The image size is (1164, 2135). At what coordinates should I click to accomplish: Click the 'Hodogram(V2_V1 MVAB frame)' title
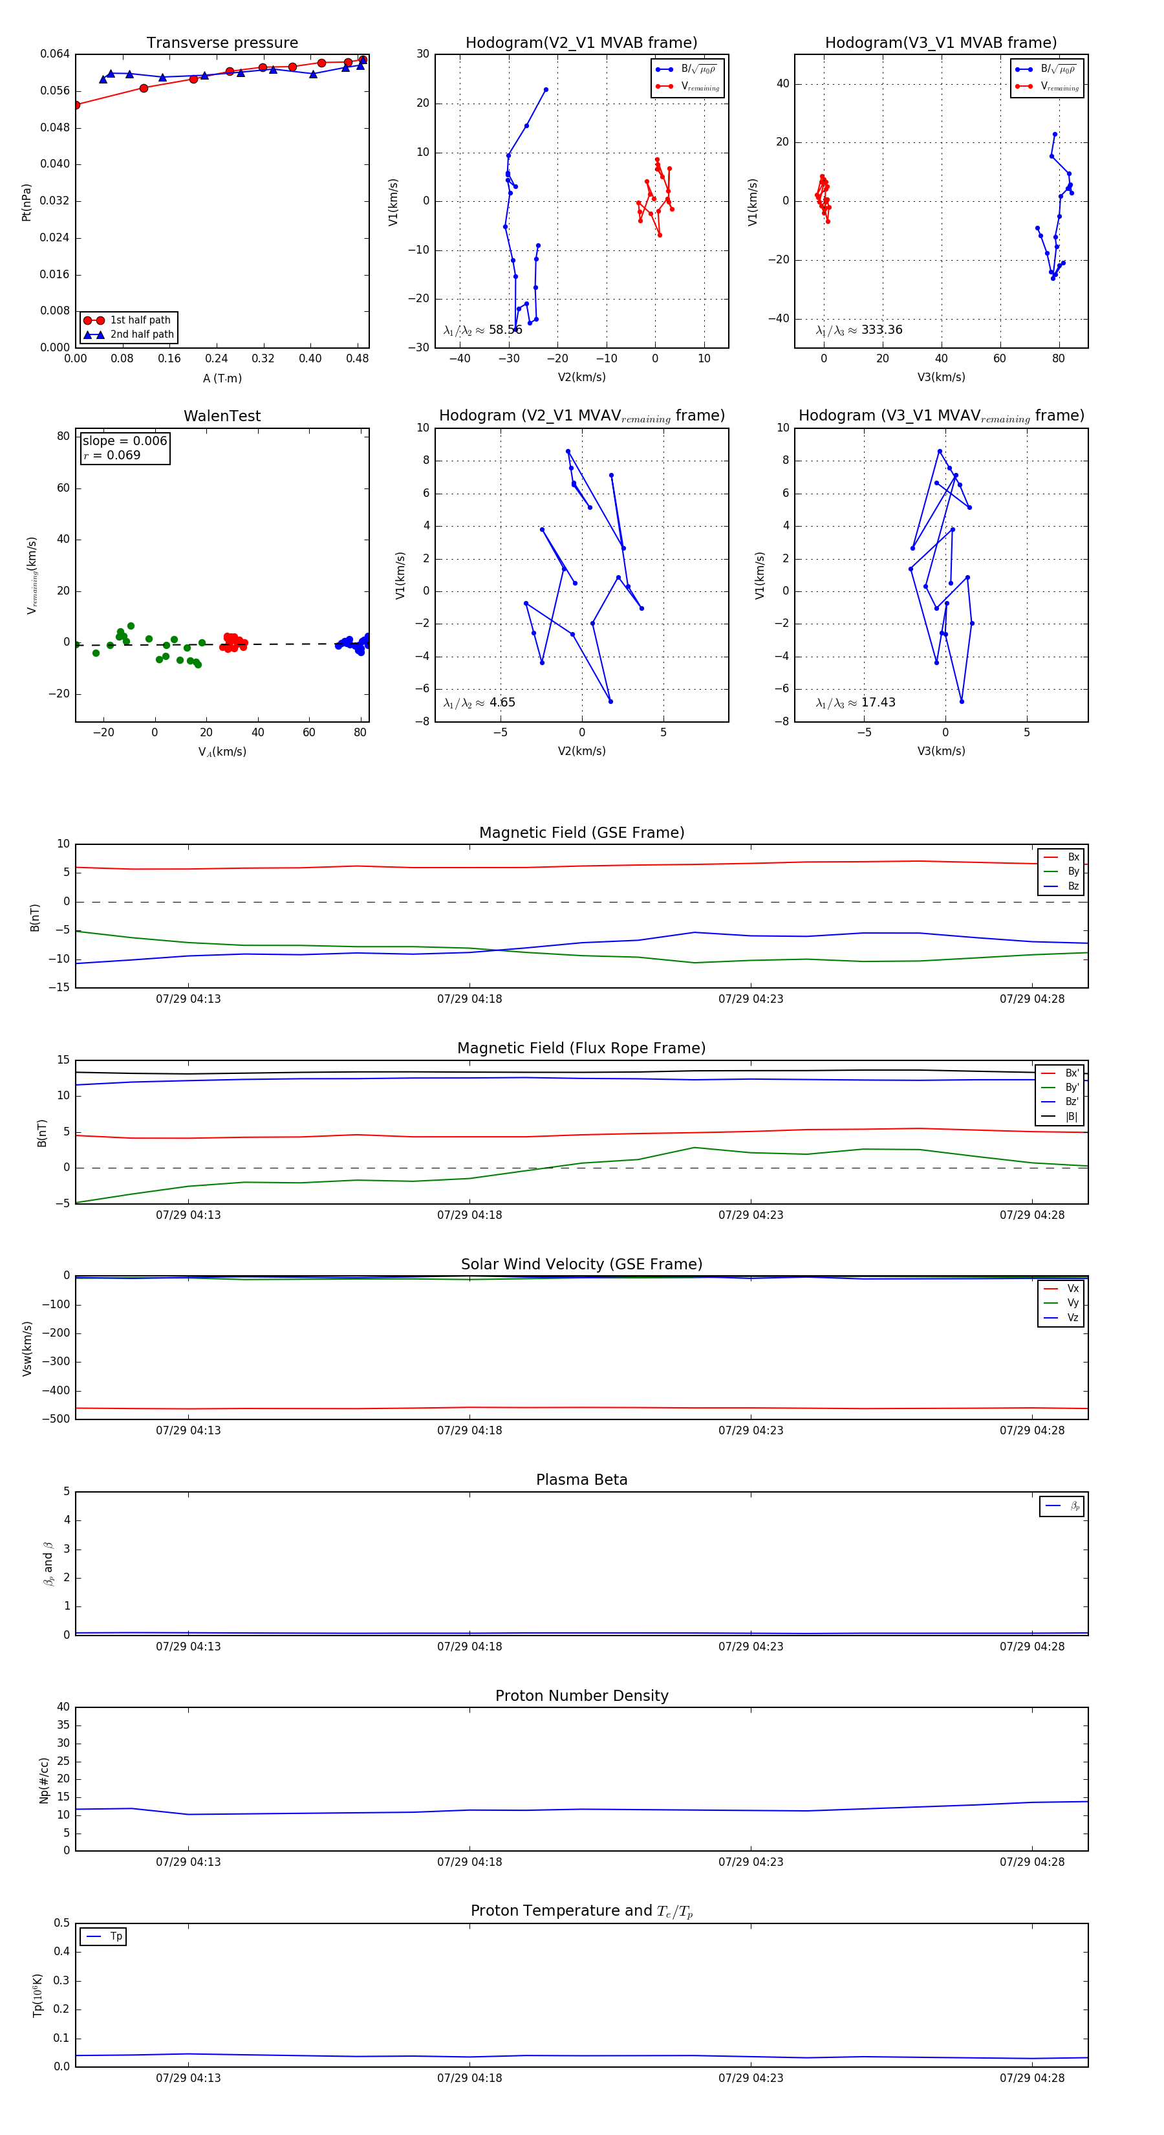[x=581, y=43]
